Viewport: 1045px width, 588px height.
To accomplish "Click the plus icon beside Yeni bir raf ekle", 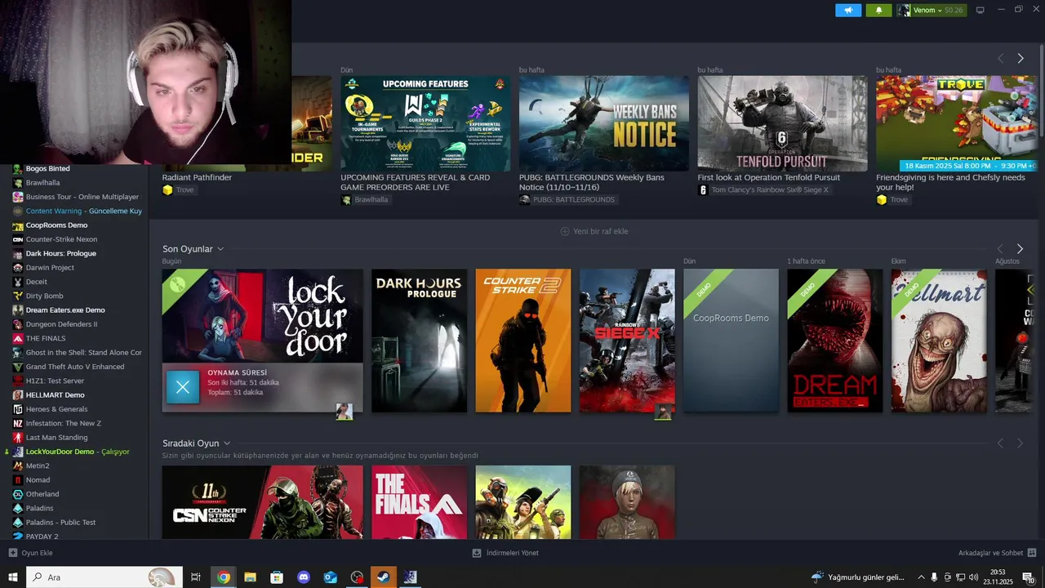I will point(564,231).
